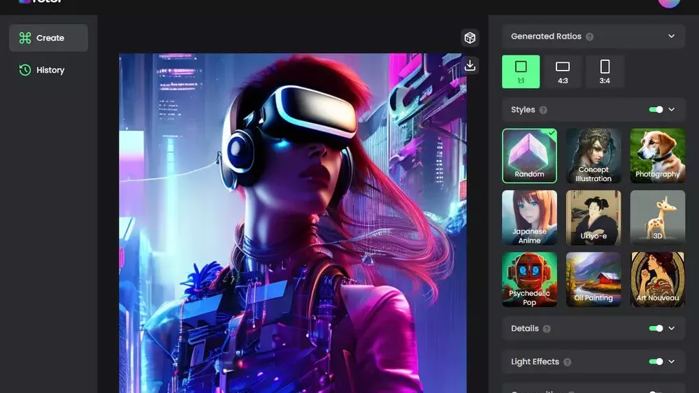The width and height of the screenshot is (699, 393).
Task: Show help for Styles
Action: [543, 110]
